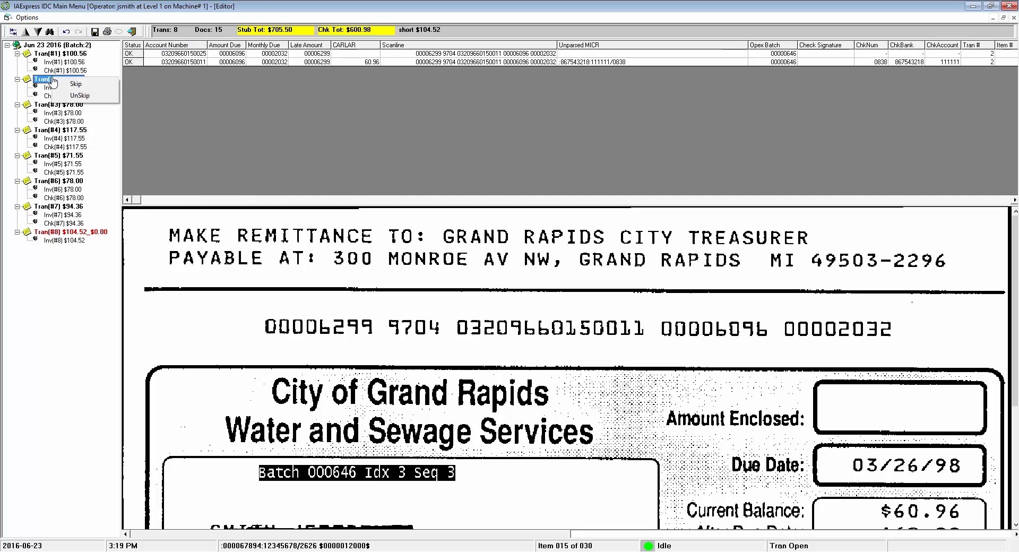Click the Undo arrow icon
The width and height of the screenshot is (1019, 552).
pos(66,32)
